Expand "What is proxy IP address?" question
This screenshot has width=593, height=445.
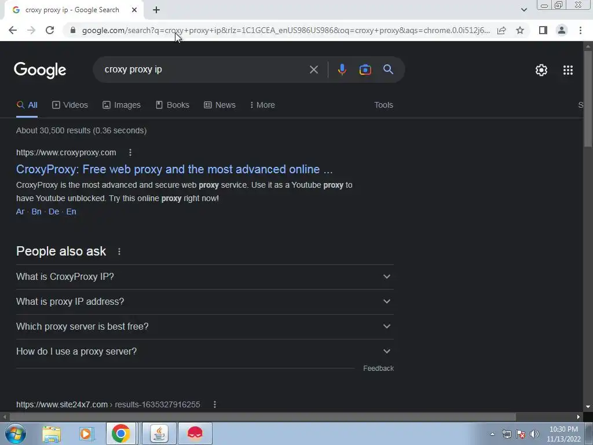(x=204, y=301)
